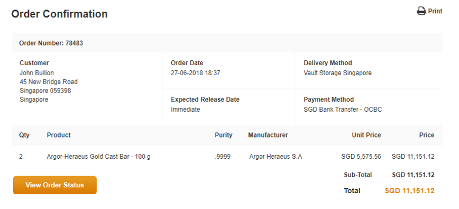This screenshot has width=459, height=209.
Task: Click the Qty column header
Action: pyautogui.click(x=24, y=135)
